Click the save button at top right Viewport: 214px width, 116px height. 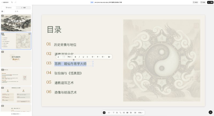pyautogui.click(x=196, y=2)
